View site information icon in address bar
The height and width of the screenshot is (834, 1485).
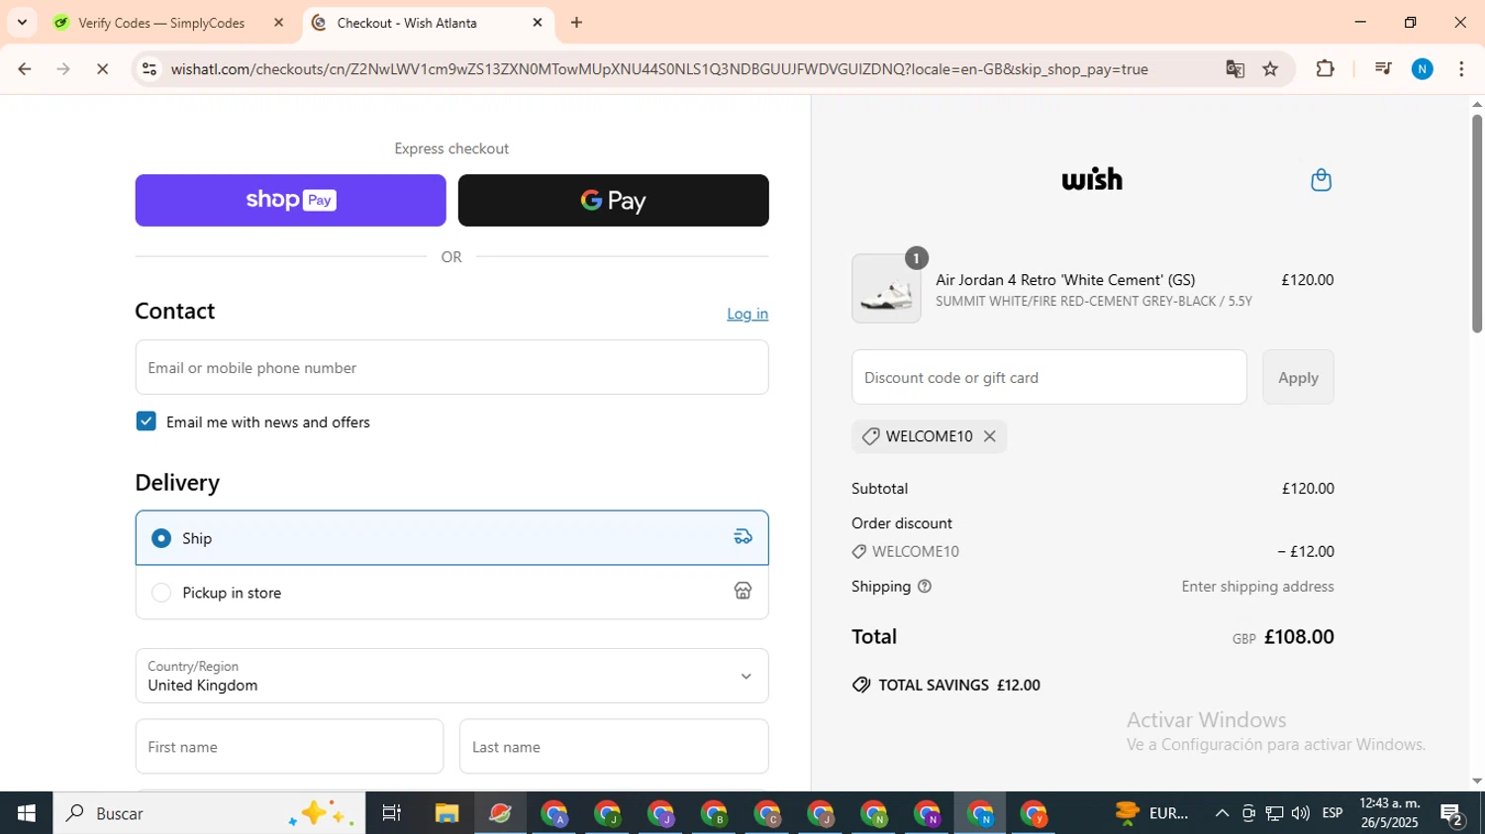pyautogui.click(x=149, y=69)
